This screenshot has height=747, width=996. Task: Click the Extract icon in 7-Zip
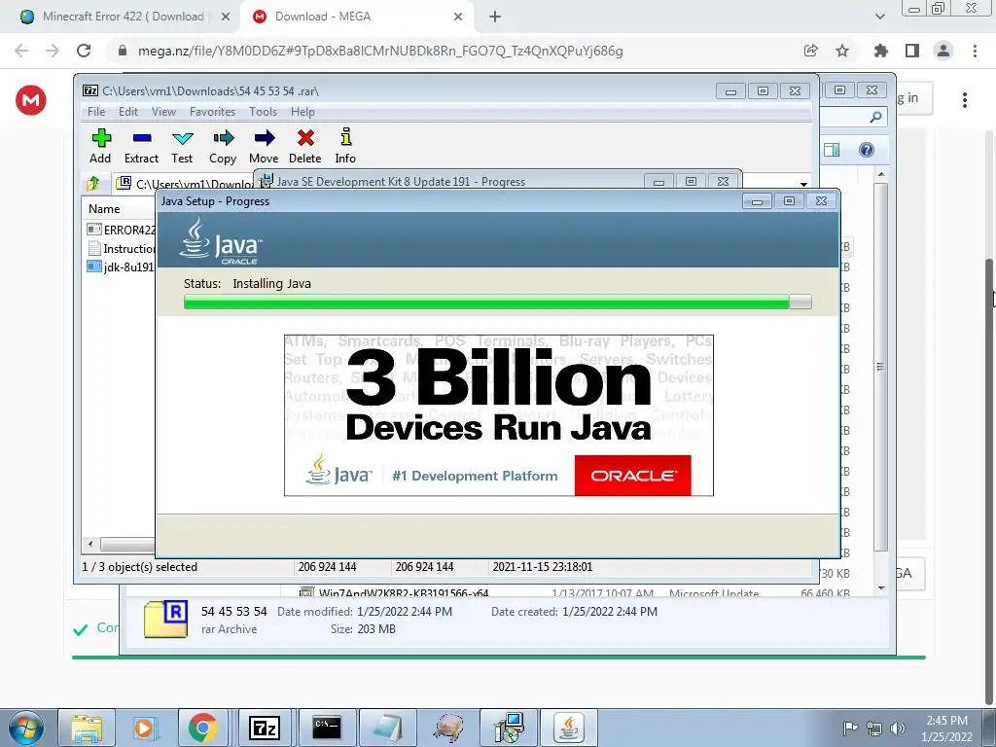coord(141,146)
